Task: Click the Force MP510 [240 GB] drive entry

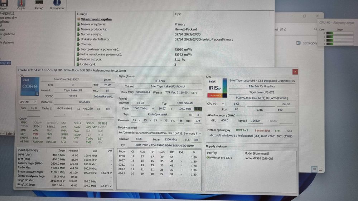Action: 258,159
